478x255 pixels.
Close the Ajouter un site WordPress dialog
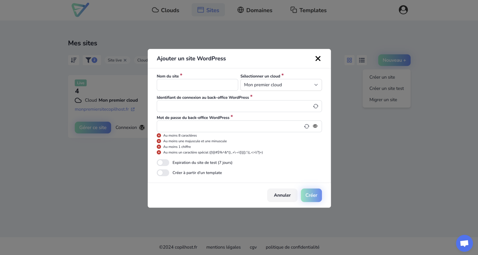pyautogui.click(x=318, y=59)
